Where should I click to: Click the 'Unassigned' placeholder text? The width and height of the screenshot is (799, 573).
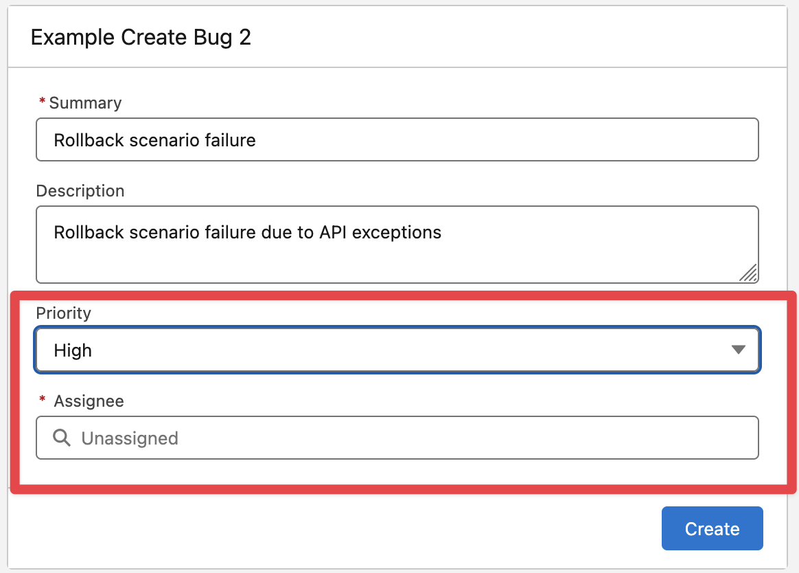[x=130, y=438]
